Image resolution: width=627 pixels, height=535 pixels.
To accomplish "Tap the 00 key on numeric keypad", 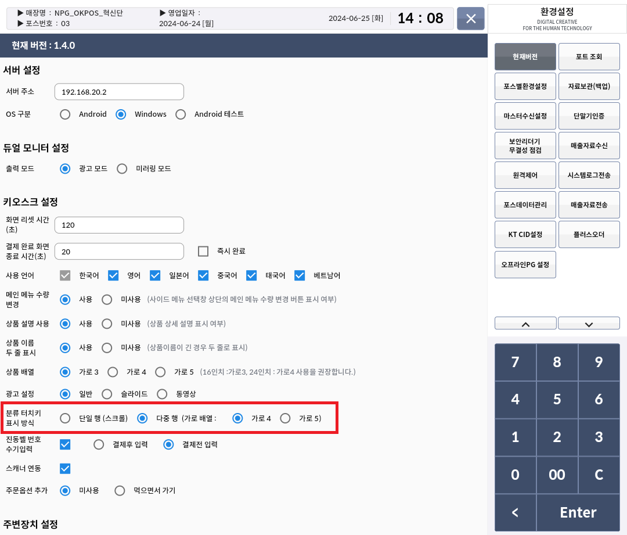I will click(x=557, y=475).
